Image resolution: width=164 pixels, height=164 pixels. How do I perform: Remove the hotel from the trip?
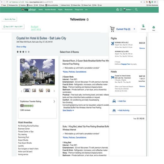[x=142, y=86]
